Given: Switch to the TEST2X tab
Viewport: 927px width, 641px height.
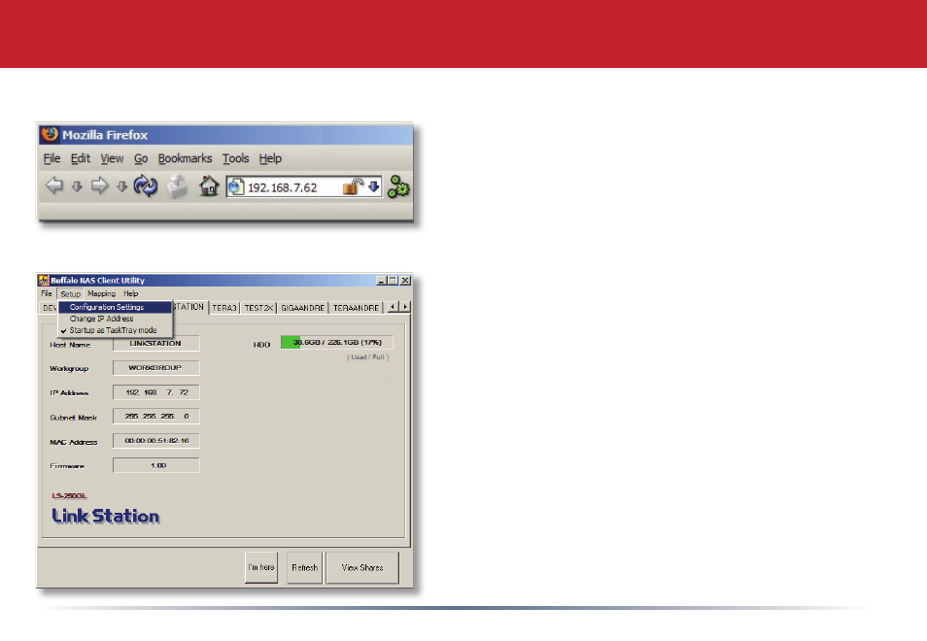Looking at the screenshot, I should pos(258,308).
